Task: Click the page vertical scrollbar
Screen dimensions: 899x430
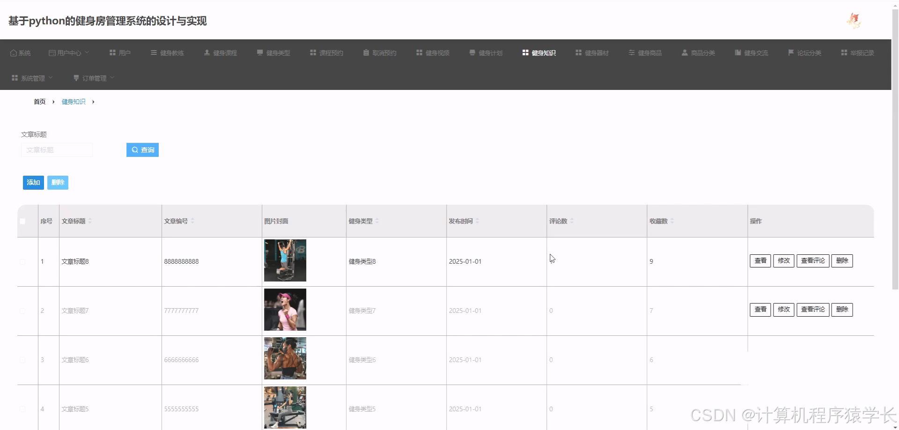Action: (895, 150)
